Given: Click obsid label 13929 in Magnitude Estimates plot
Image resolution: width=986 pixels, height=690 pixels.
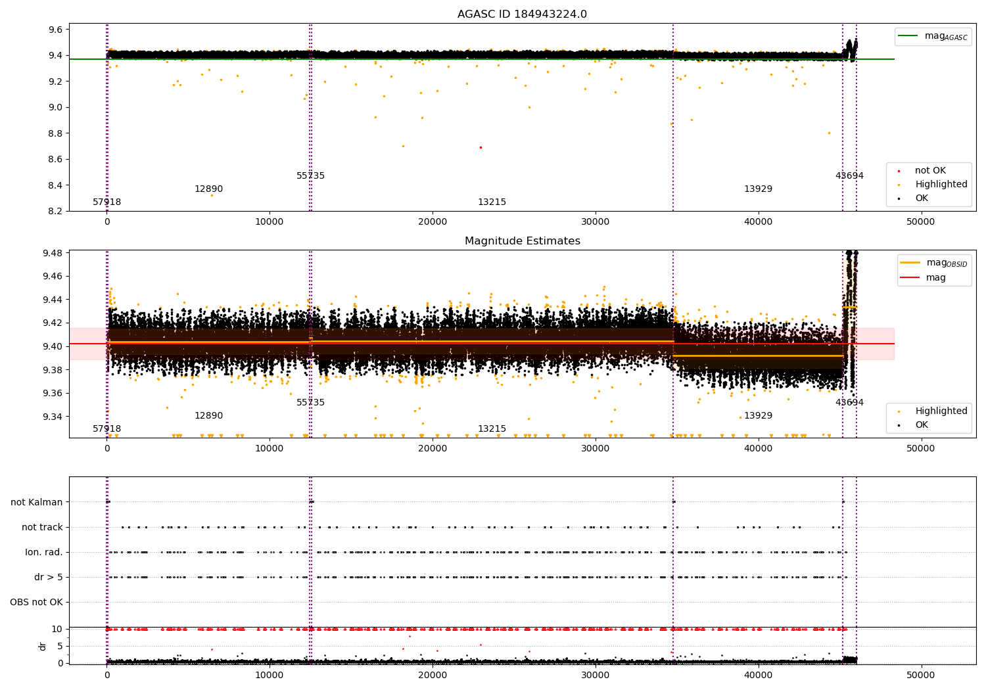Looking at the screenshot, I should 758,416.
